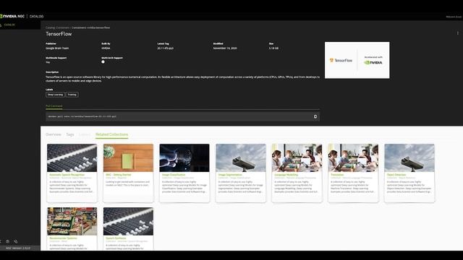463x260 pixels.
Task: Select the Pull Command tab
Action: (x=54, y=106)
